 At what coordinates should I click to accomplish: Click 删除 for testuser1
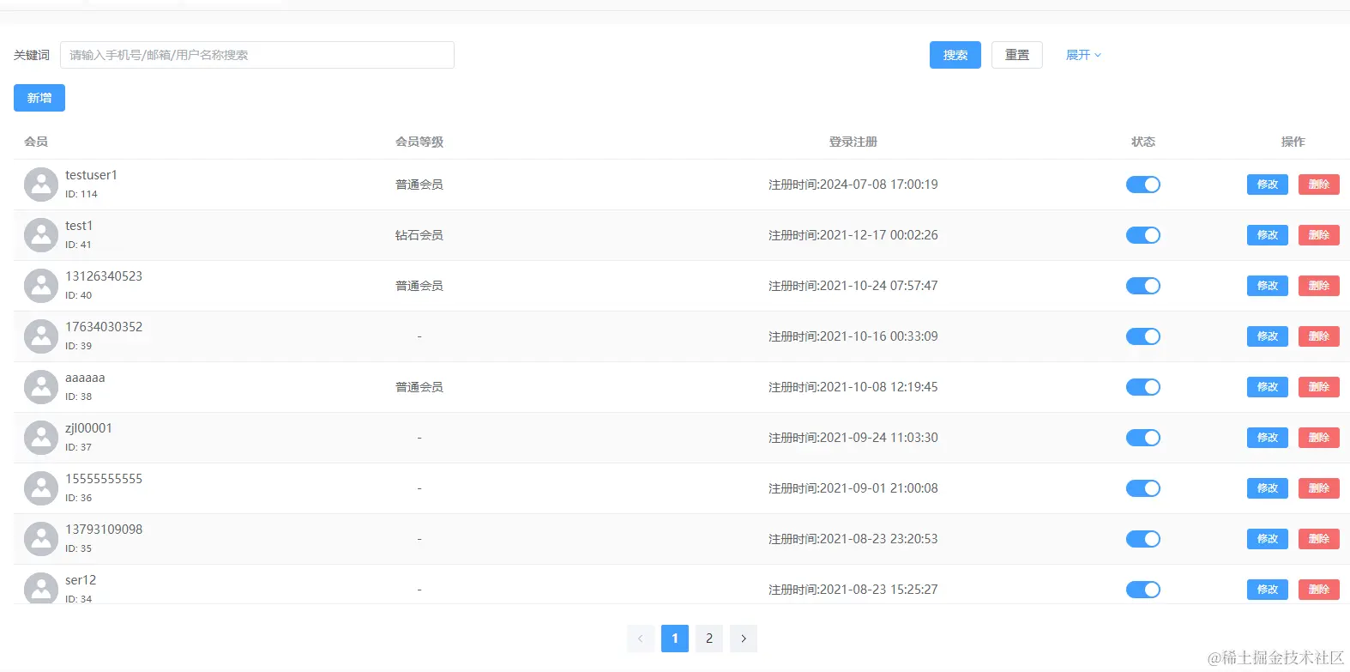pos(1319,185)
